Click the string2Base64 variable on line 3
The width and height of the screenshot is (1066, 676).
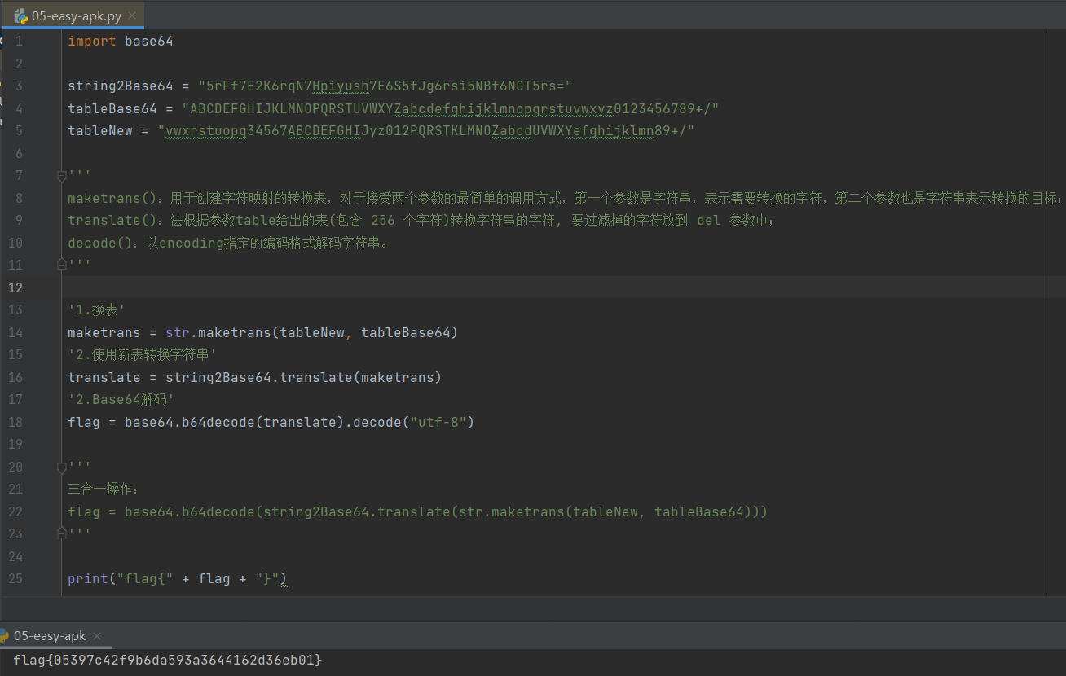click(121, 86)
